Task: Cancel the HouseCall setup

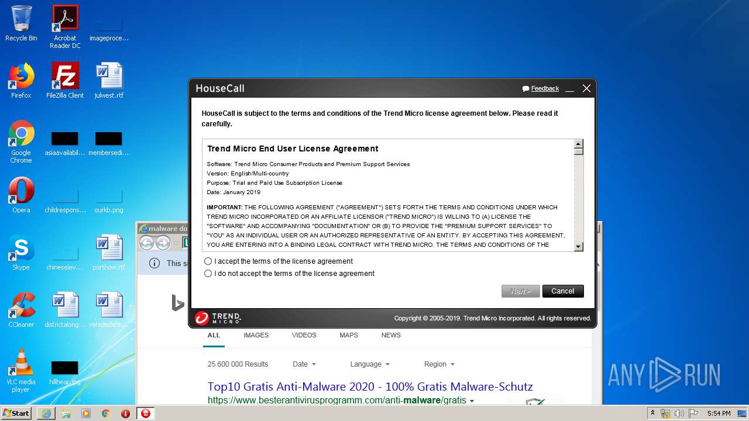Action: tap(563, 291)
